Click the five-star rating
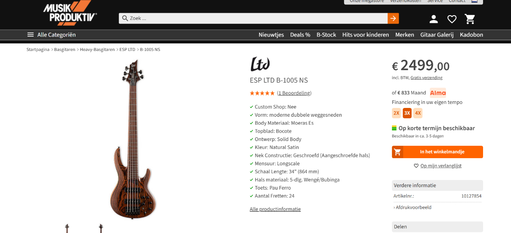 [x=262, y=93]
